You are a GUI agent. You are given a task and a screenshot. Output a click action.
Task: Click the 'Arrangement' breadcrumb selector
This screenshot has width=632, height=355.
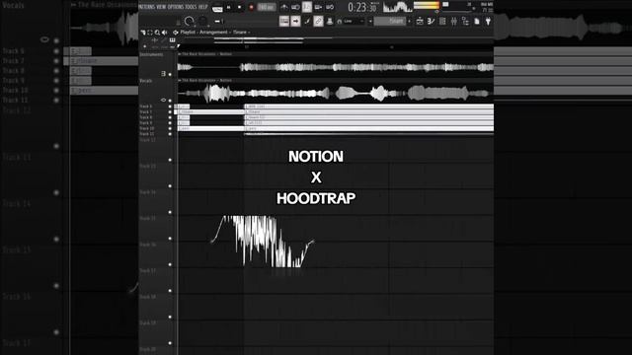pyautogui.click(x=213, y=33)
